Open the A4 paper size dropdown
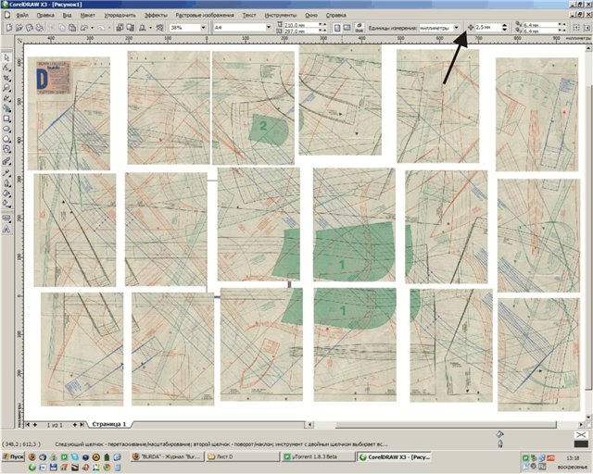593x474 pixels. pos(267,28)
